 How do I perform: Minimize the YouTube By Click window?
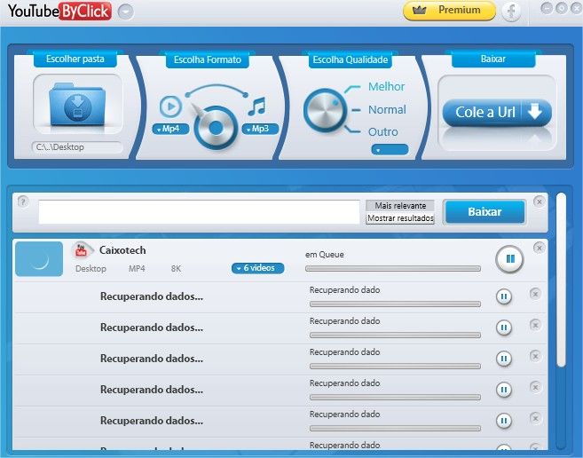[547, 8]
